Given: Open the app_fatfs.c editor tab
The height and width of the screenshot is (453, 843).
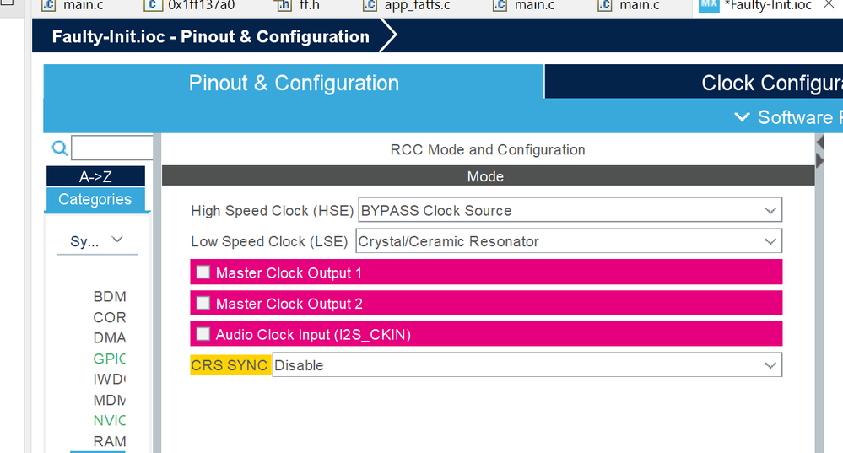Looking at the screenshot, I should tap(407, 6).
